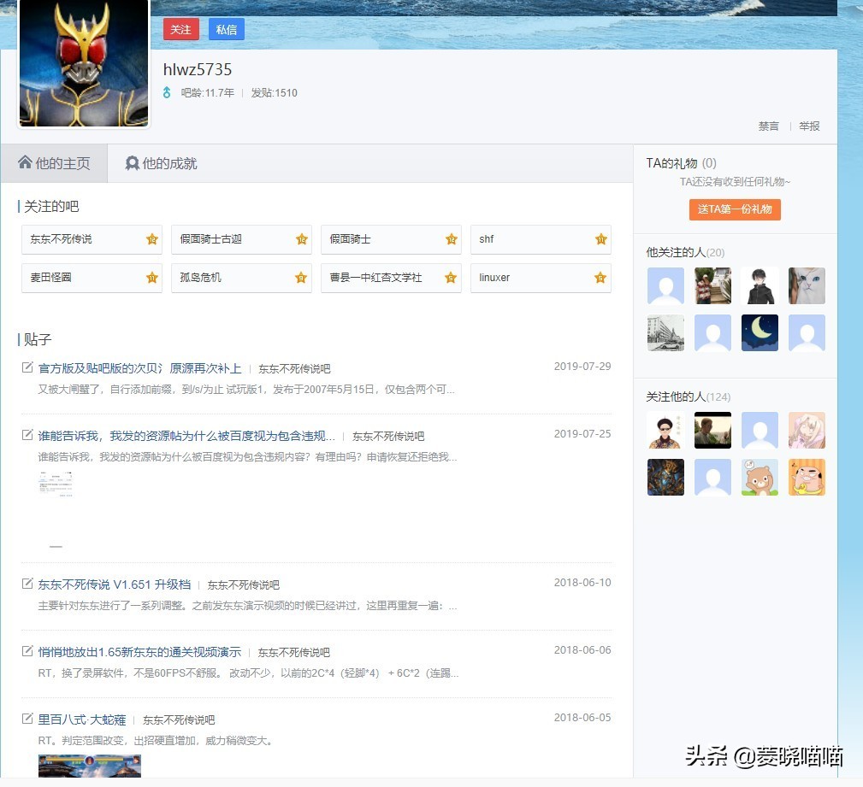This screenshot has width=863, height=787.
Task: Open the post 东东不死传说 V1.651 升级档
Action: point(115,584)
